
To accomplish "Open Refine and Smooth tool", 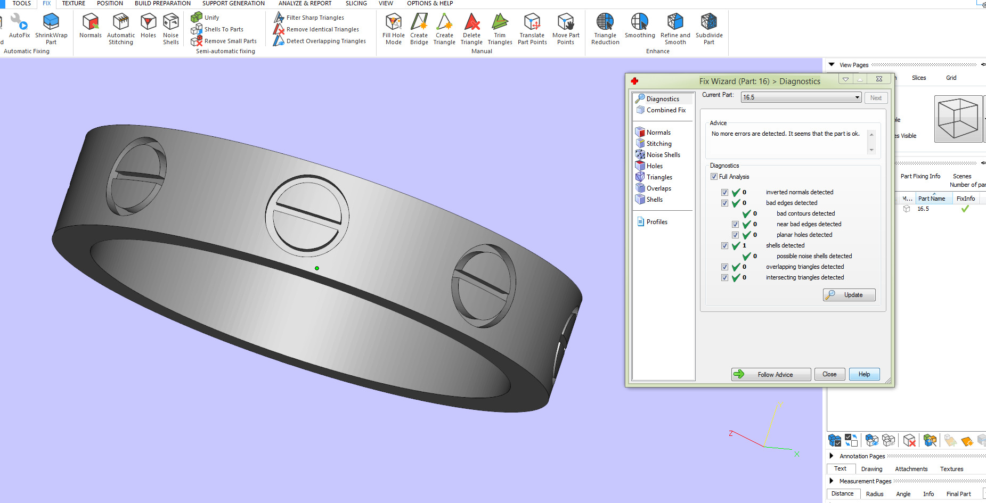I will click(675, 29).
